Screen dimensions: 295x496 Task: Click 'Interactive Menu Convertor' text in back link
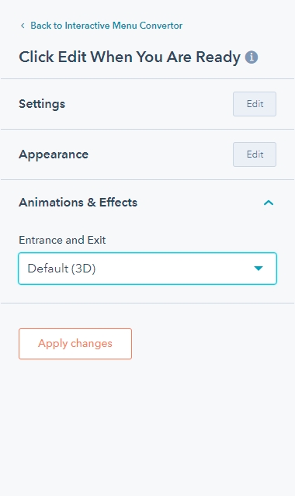click(x=123, y=26)
